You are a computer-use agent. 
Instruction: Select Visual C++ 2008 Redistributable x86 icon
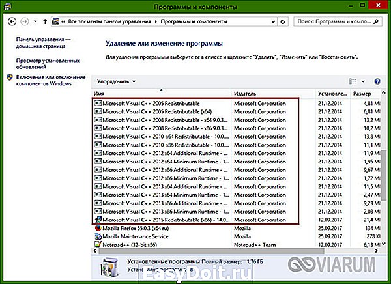pos(98,128)
